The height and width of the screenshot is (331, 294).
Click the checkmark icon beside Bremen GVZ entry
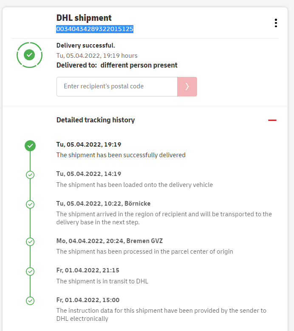coord(30,242)
